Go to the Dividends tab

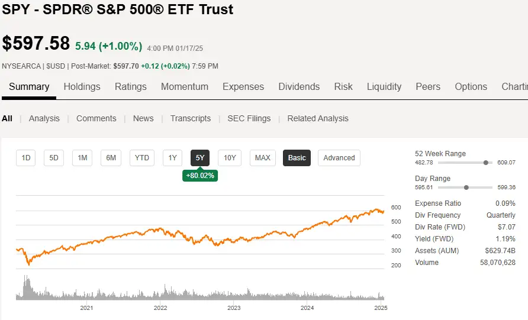click(x=299, y=86)
